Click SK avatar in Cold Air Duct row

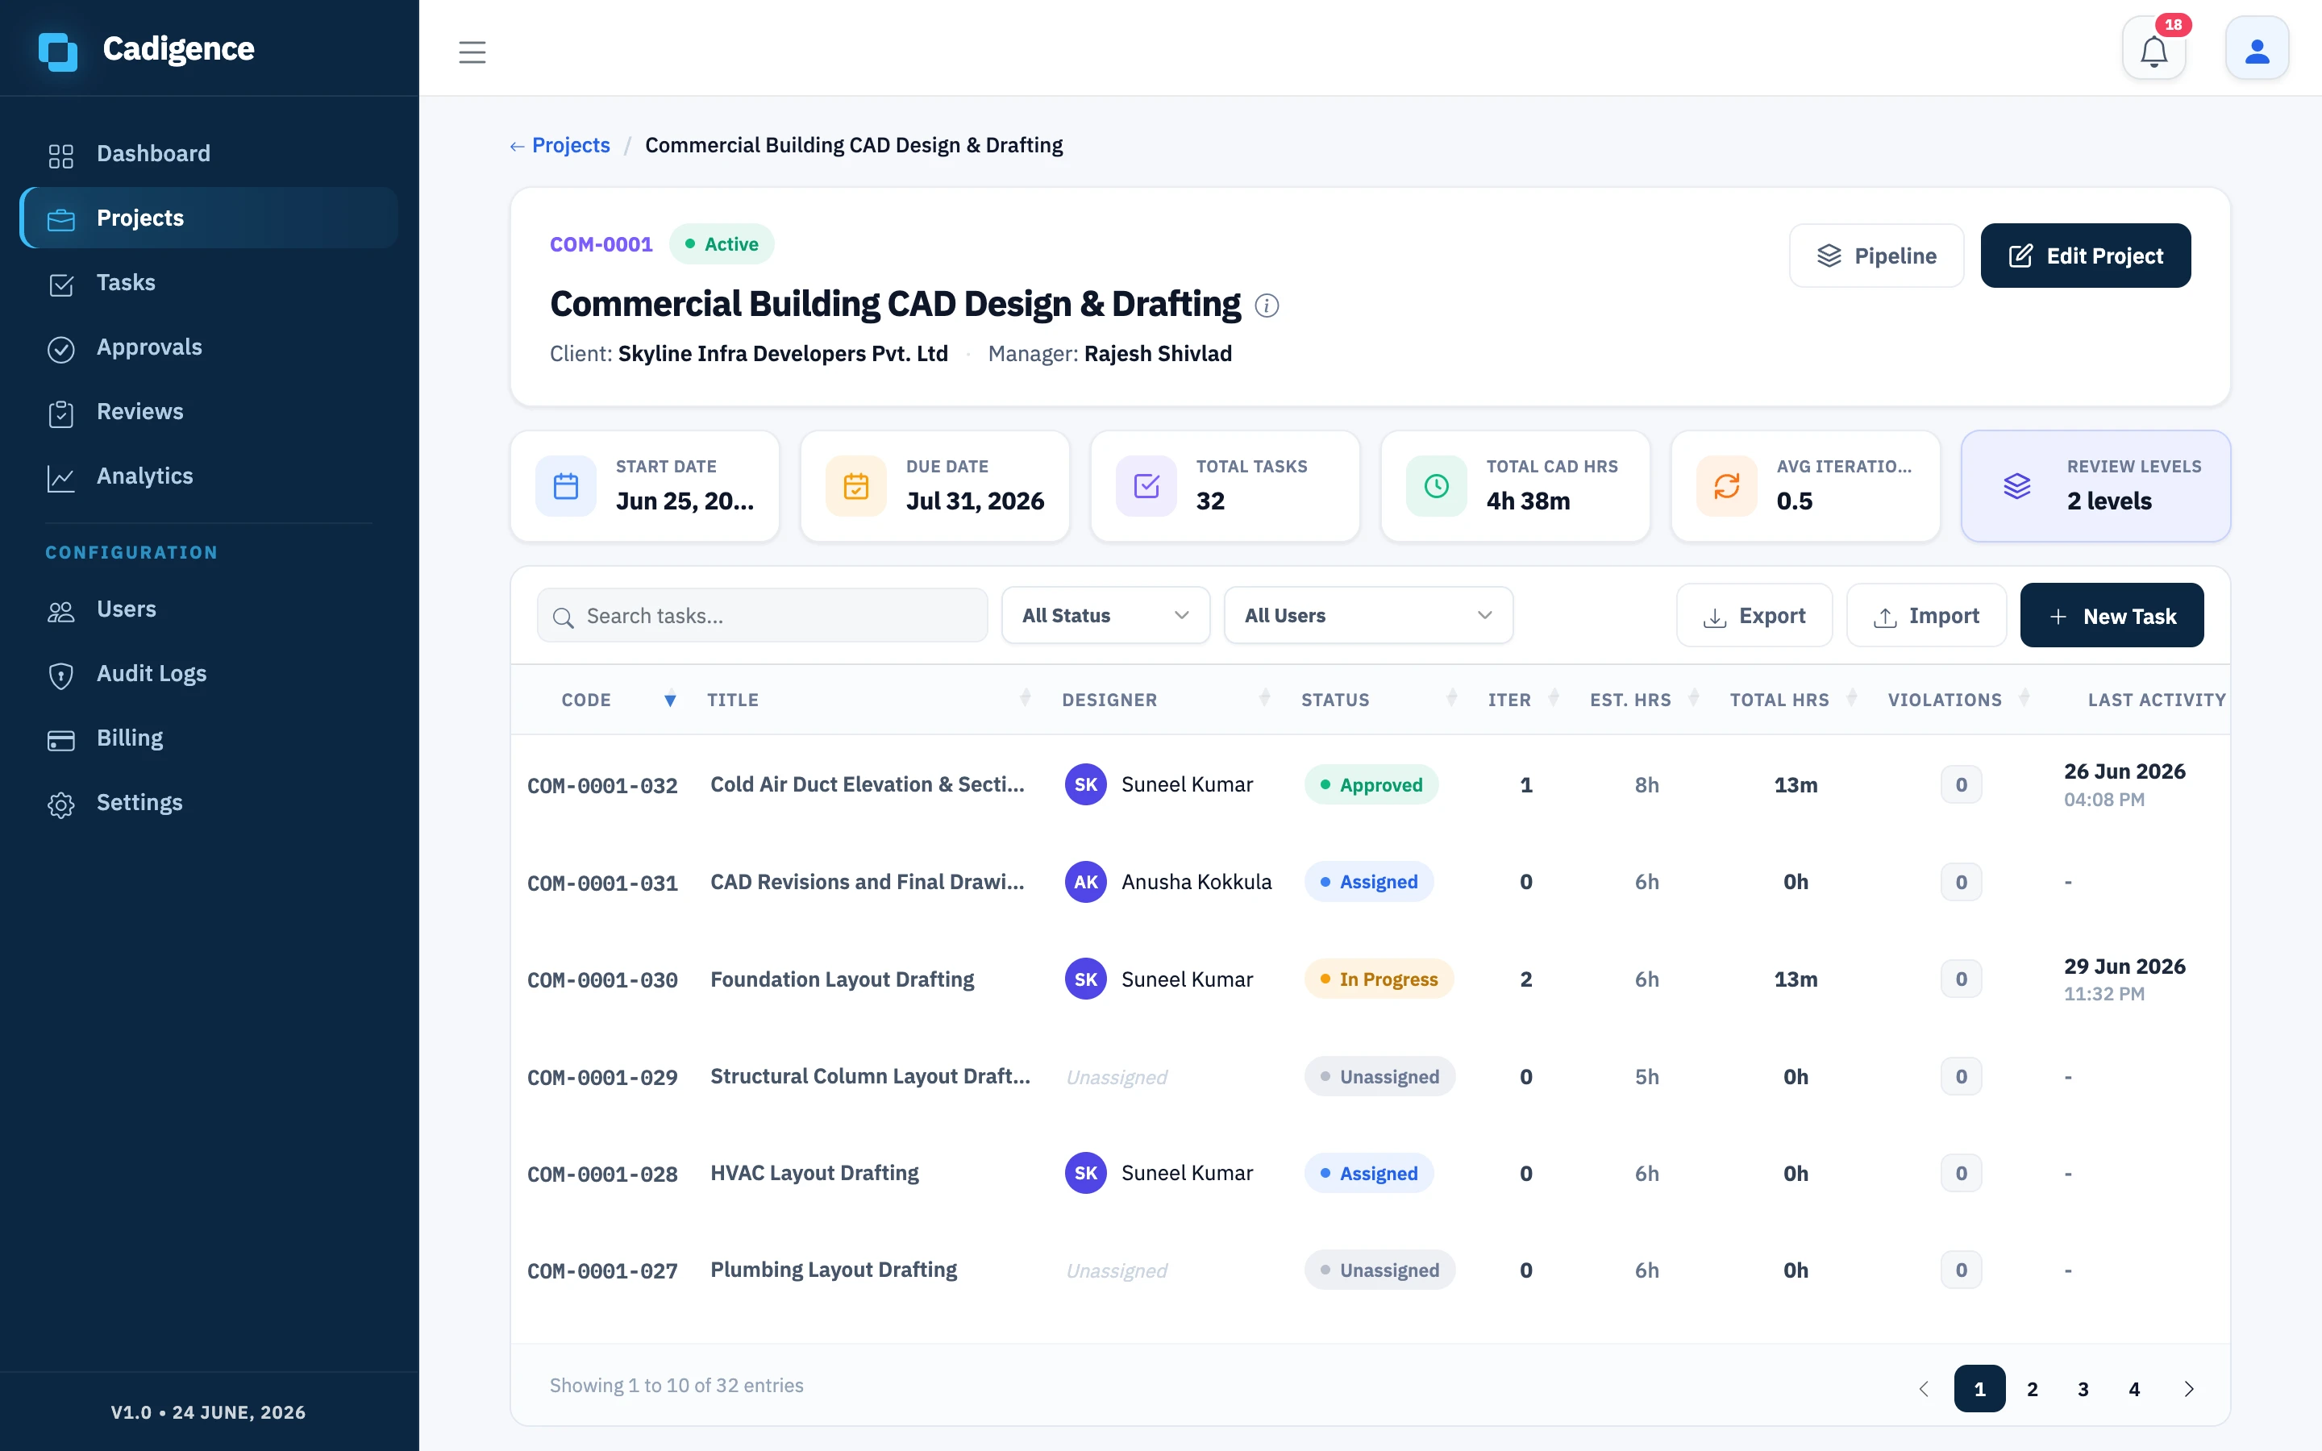[x=1085, y=784]
